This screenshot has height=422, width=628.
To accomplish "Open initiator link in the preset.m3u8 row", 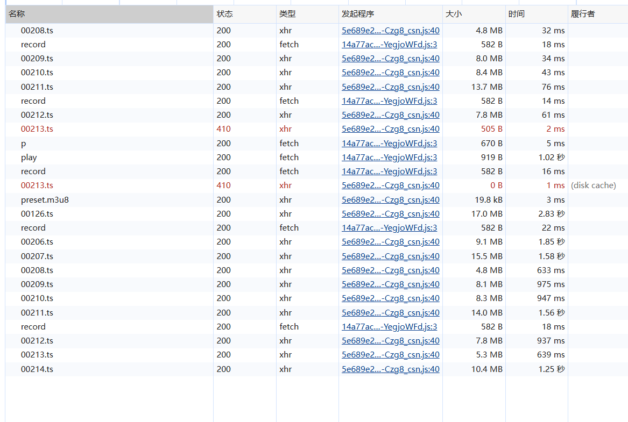I will [391, 199].
